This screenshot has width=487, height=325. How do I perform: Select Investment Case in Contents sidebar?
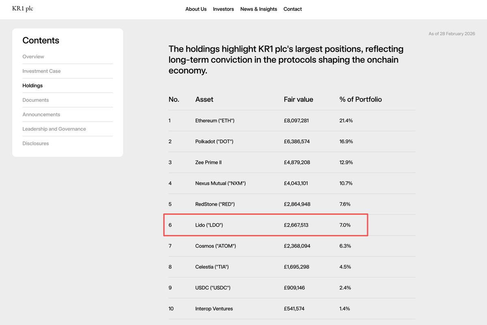[x=41, y=71]
